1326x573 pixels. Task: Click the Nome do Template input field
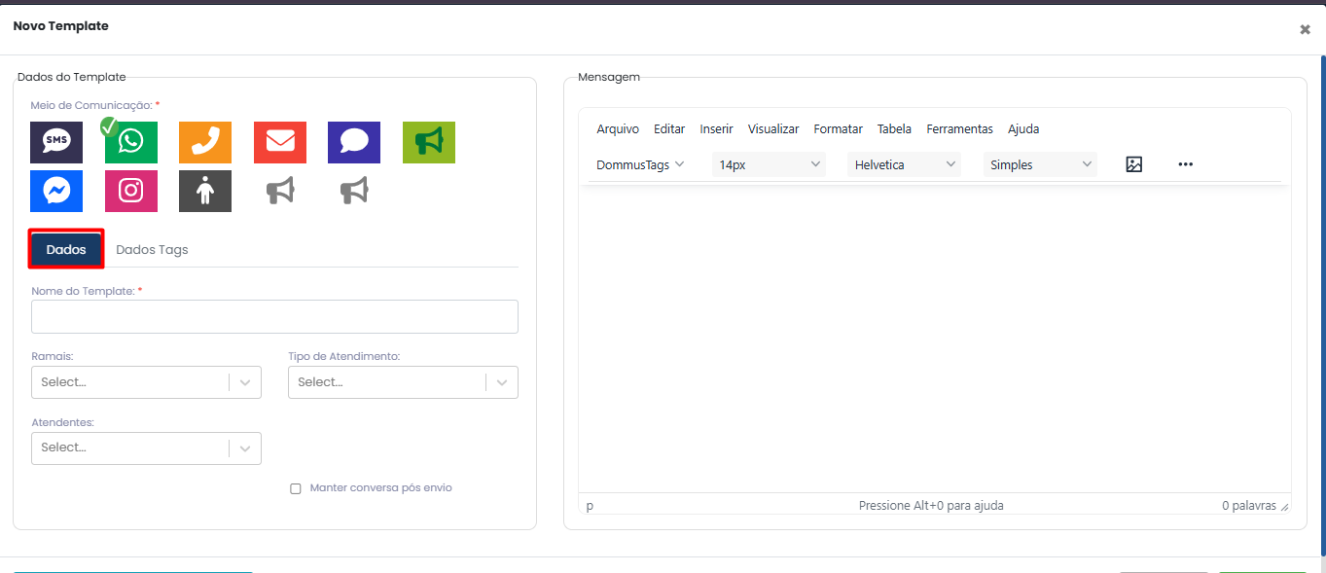274,317
